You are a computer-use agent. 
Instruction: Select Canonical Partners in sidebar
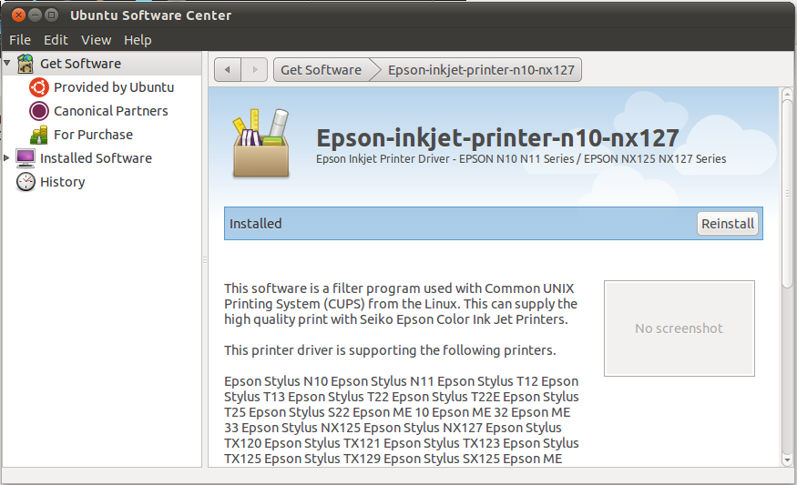point(111,111)
